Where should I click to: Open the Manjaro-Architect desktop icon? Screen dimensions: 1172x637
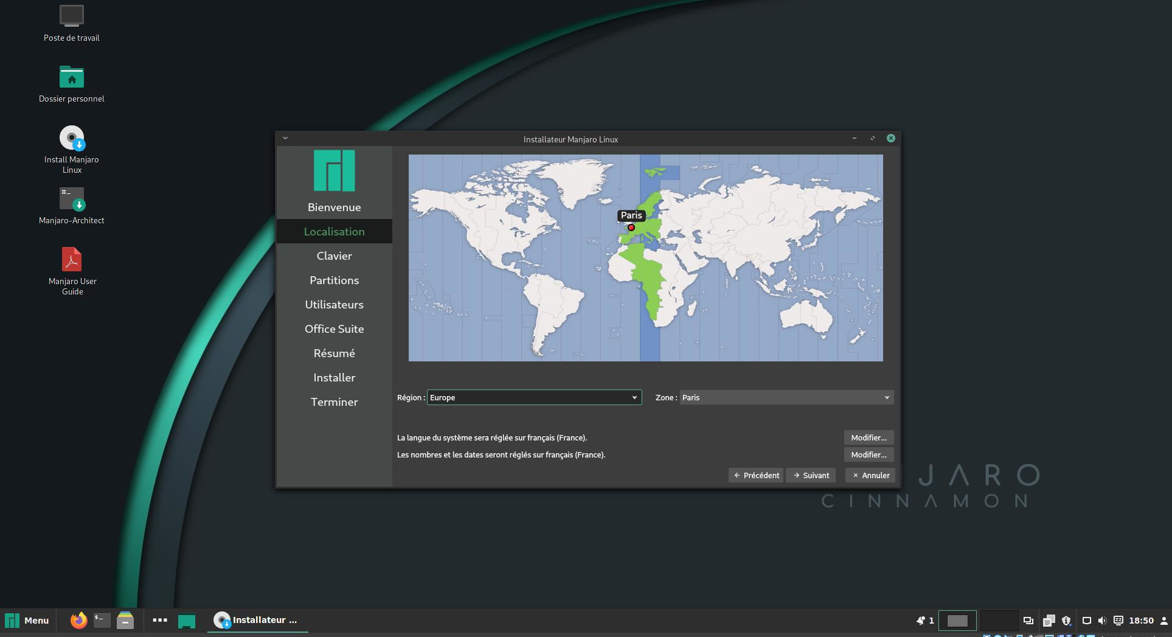pos(71,206)
